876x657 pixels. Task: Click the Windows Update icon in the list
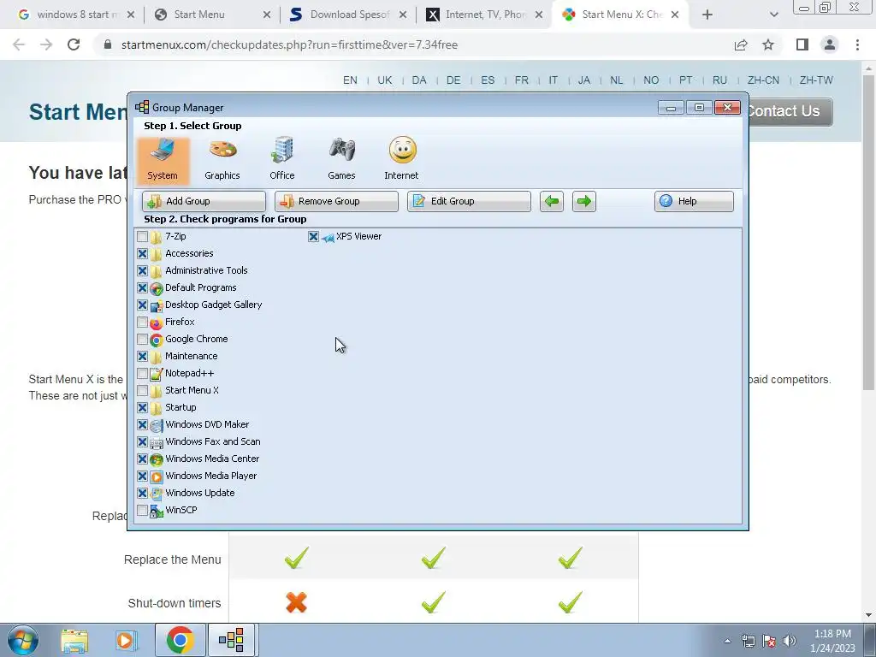pyautogui.click(x=157, y=494)
